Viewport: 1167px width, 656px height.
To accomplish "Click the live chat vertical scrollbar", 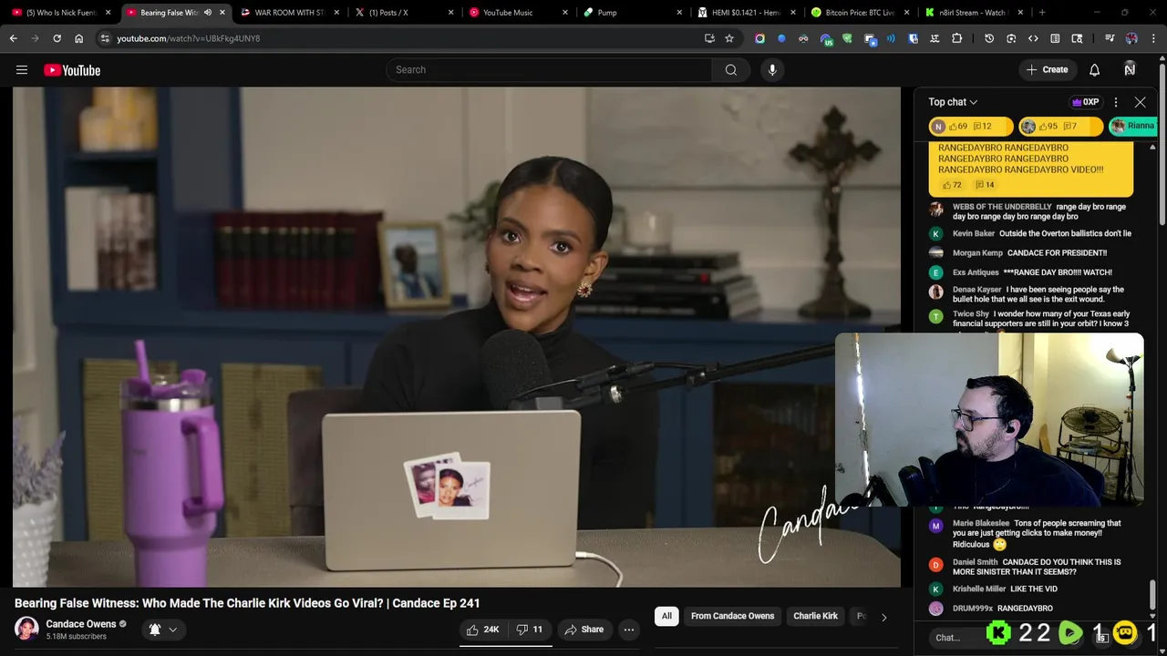I will coord(1152,593).
